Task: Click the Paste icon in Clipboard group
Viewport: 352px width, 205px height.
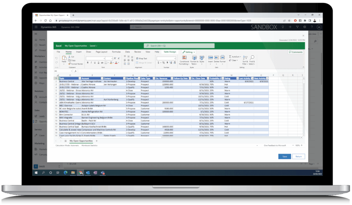Action: 64,58
